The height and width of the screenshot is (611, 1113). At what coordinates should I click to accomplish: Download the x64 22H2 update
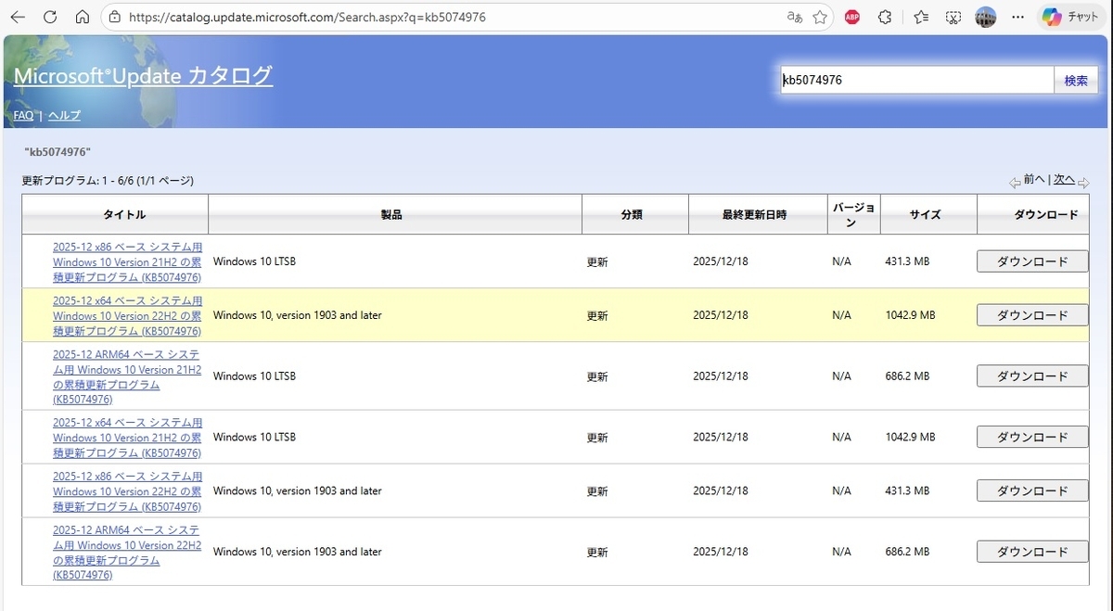point(1032,315)
